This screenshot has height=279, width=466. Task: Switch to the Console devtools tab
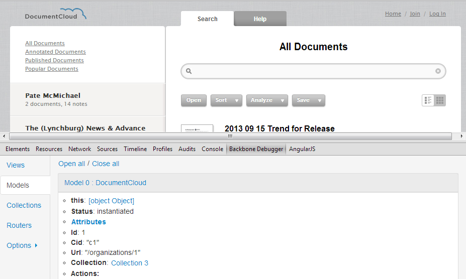click(x=213, y=149)
